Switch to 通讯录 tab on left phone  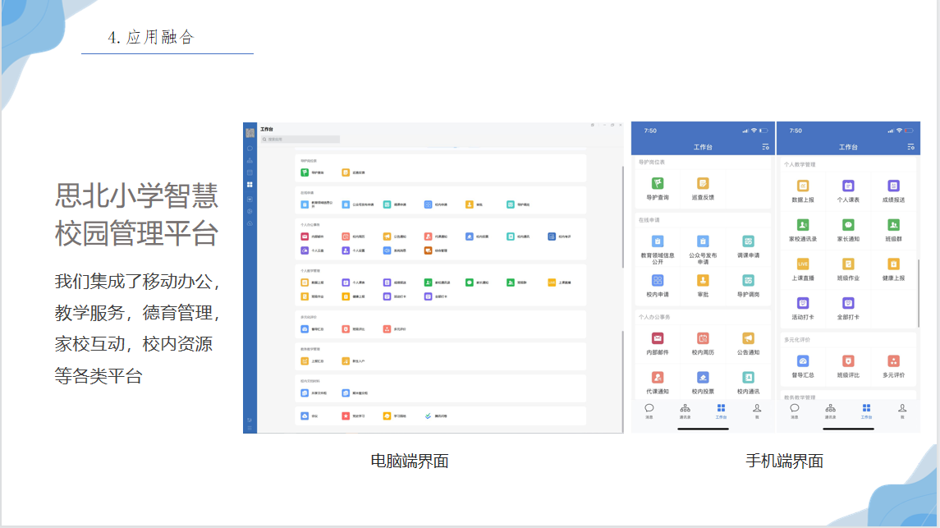coord(685,411)
